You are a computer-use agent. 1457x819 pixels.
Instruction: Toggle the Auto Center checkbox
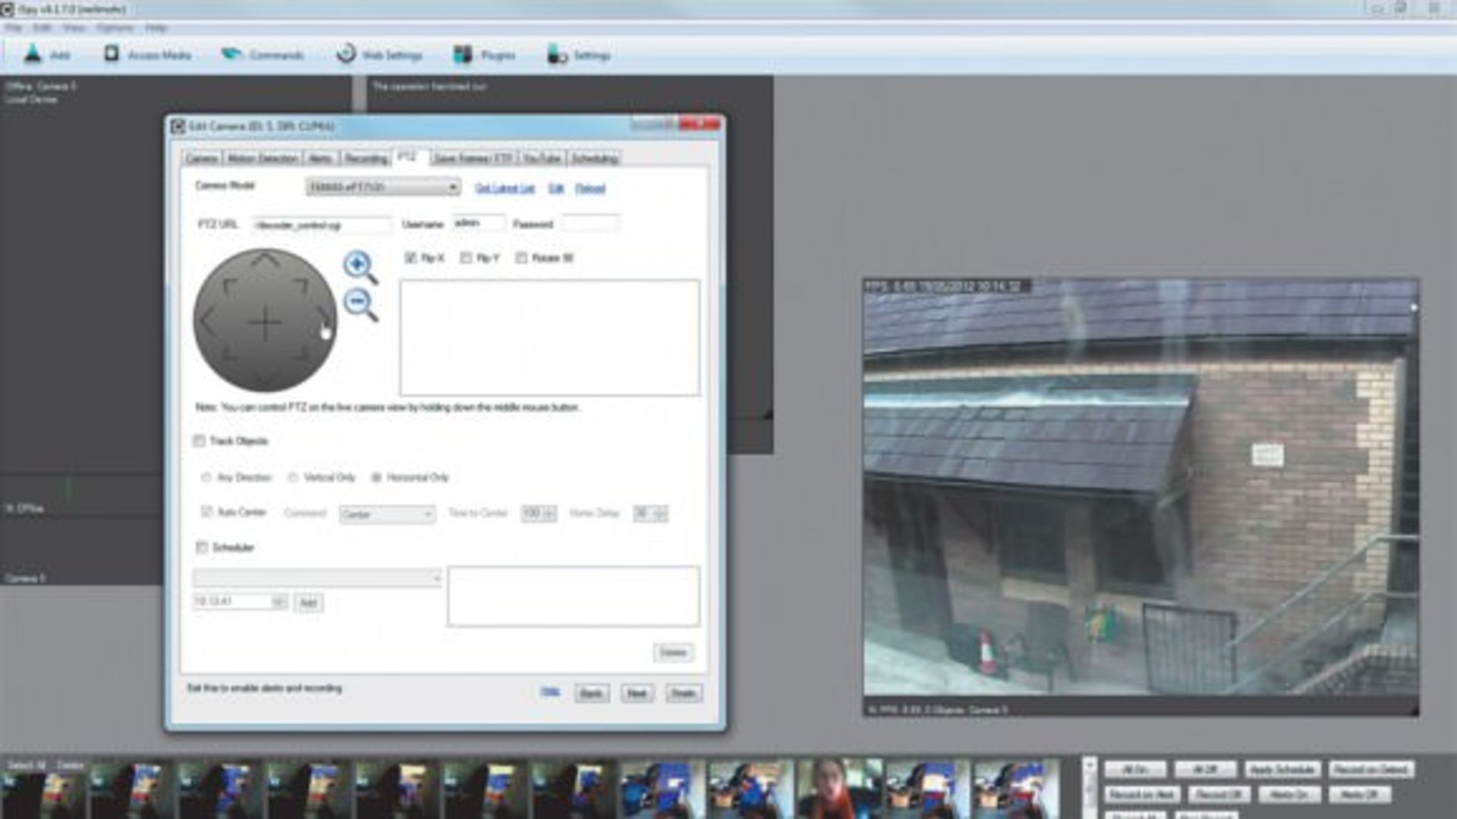206,512
